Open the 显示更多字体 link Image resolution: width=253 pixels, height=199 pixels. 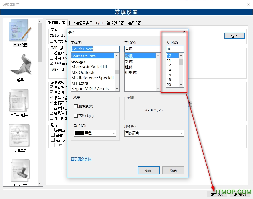[x=81, y=159]
